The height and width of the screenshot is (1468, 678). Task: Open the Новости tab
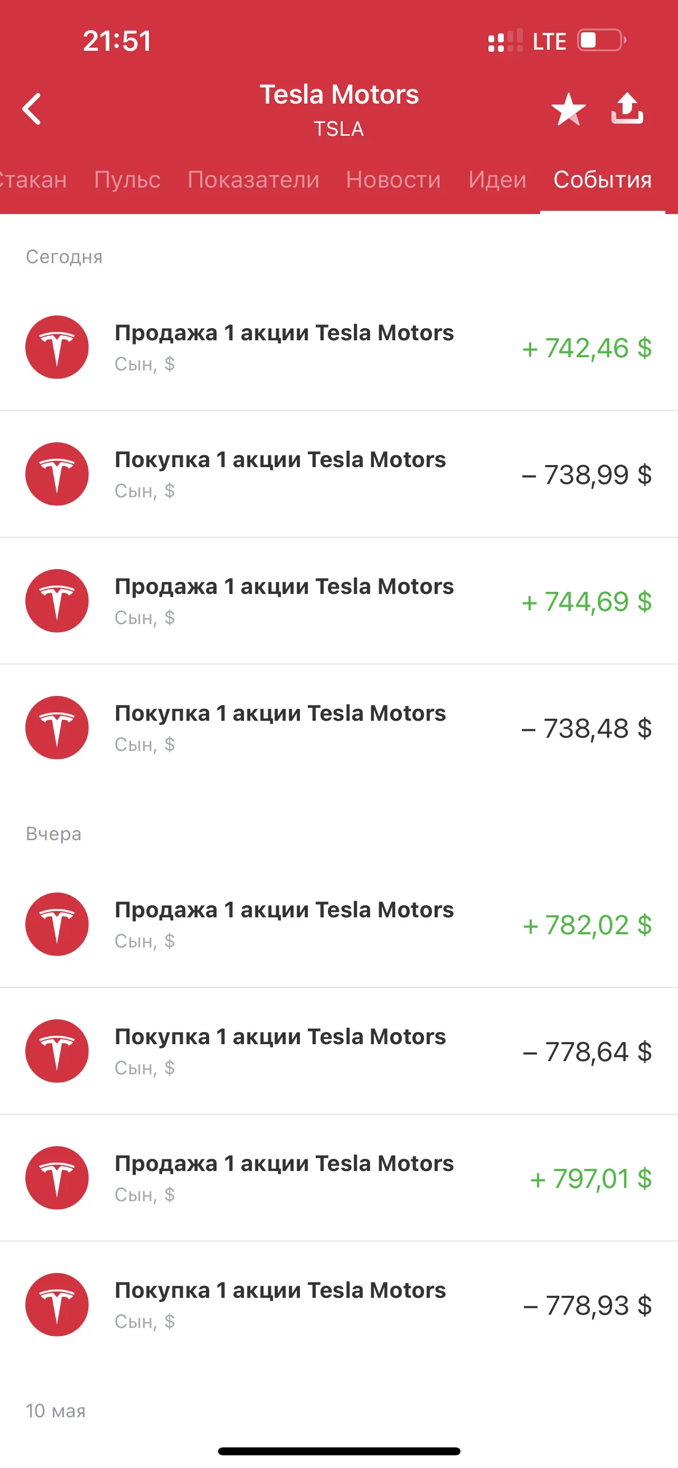(393, 180)
